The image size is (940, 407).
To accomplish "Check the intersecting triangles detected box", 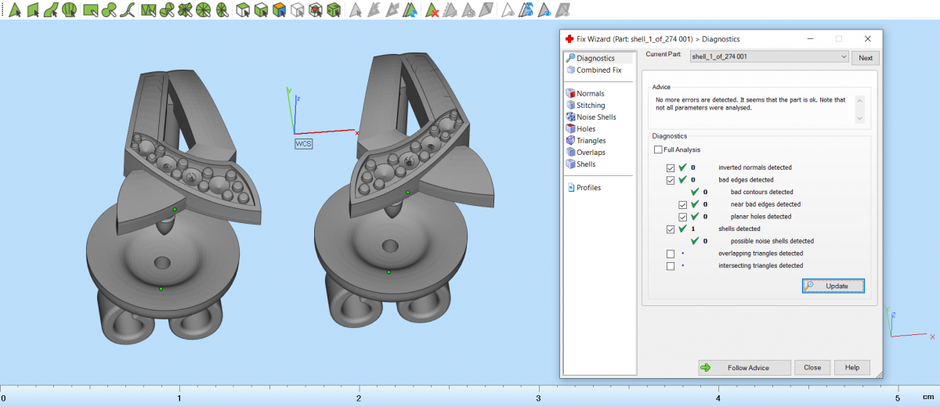I will (670, 266).
